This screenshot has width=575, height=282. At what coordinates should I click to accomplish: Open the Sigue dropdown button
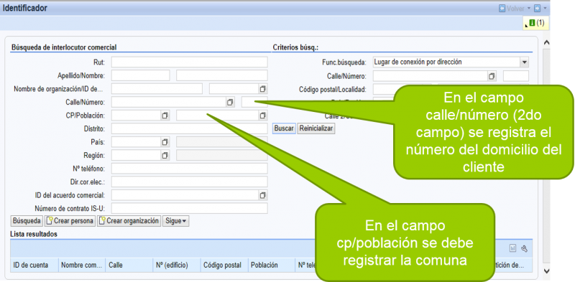(x=175, y=221)
